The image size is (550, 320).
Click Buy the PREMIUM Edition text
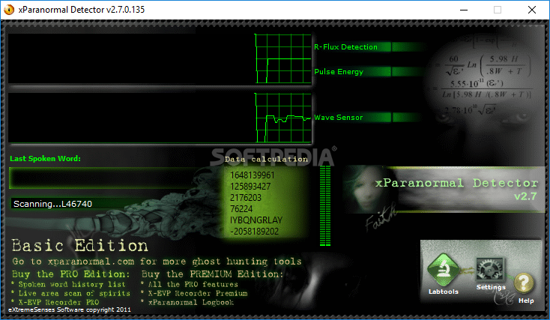pos(212,274)
